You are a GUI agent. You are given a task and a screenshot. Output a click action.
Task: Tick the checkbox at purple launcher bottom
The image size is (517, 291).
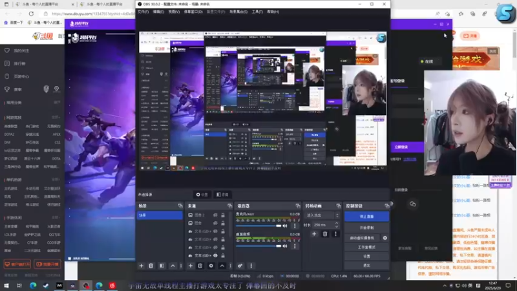(70, 258)
